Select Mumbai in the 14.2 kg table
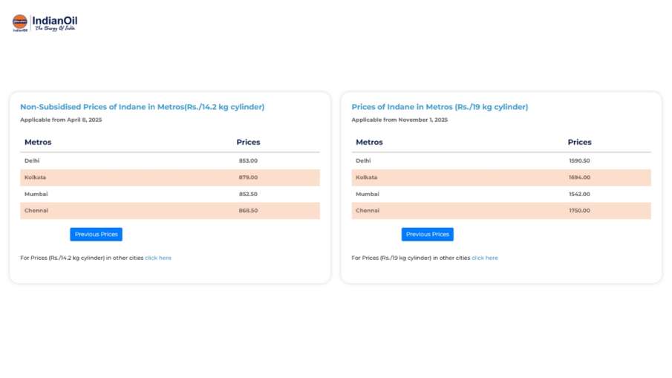The height and width of the screenshot is (378, 672). pyautogui.click(x=36, y=194)
